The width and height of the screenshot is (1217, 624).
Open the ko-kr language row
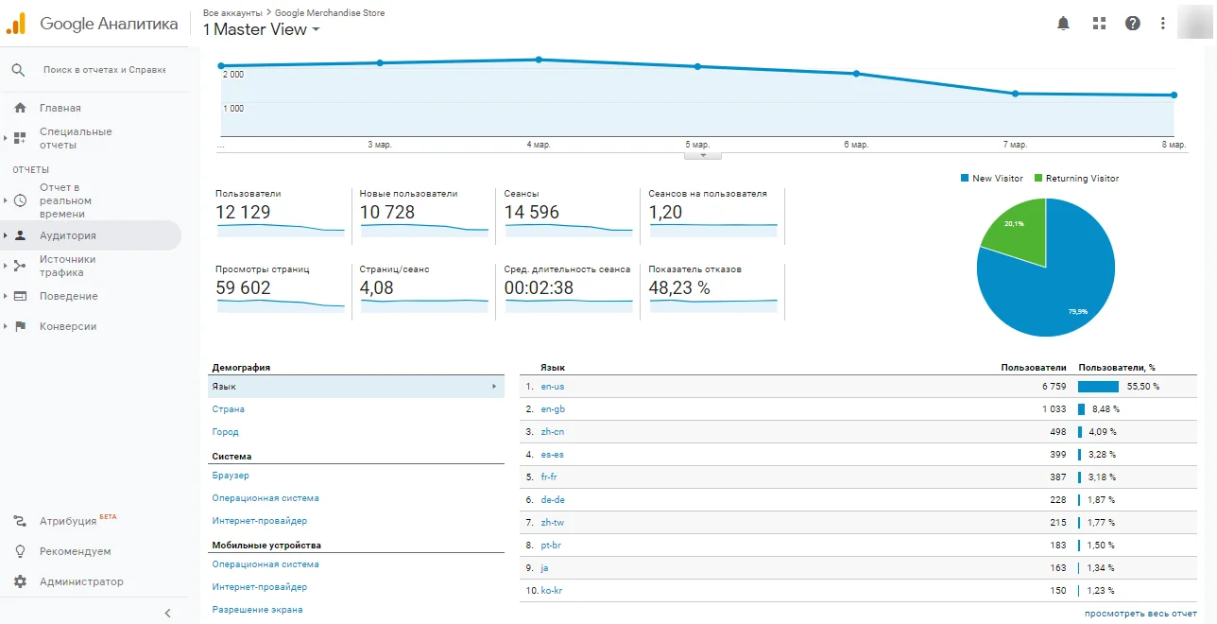(552, 591)
